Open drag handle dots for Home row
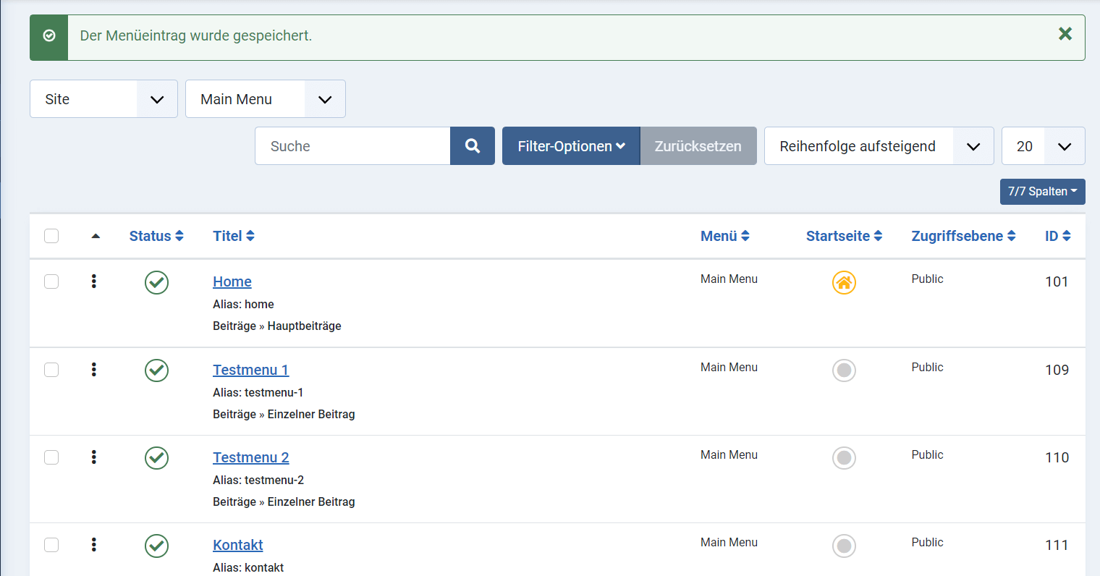This screenshot has width=1100, height=576. pyautogui.click(x=94, y=281)
